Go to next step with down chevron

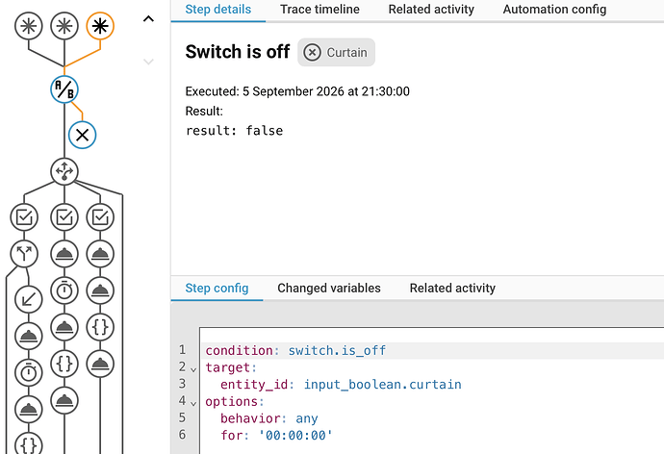point(148,62)
